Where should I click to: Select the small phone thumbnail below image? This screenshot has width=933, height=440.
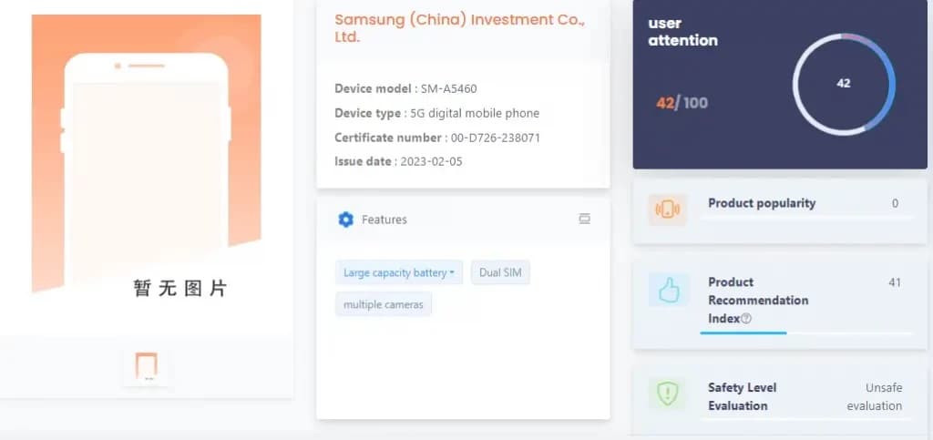click(x=146, y=366)
